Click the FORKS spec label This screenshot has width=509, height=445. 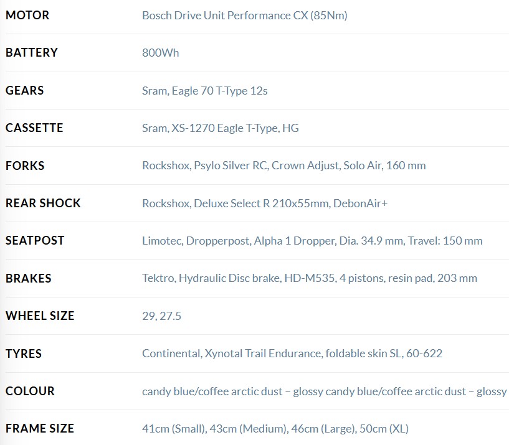pyautogui.click(x=25, y=166)
